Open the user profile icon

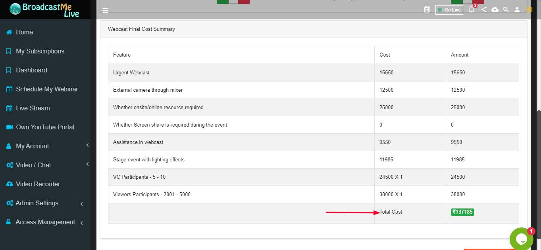click(x=517, y=9)
